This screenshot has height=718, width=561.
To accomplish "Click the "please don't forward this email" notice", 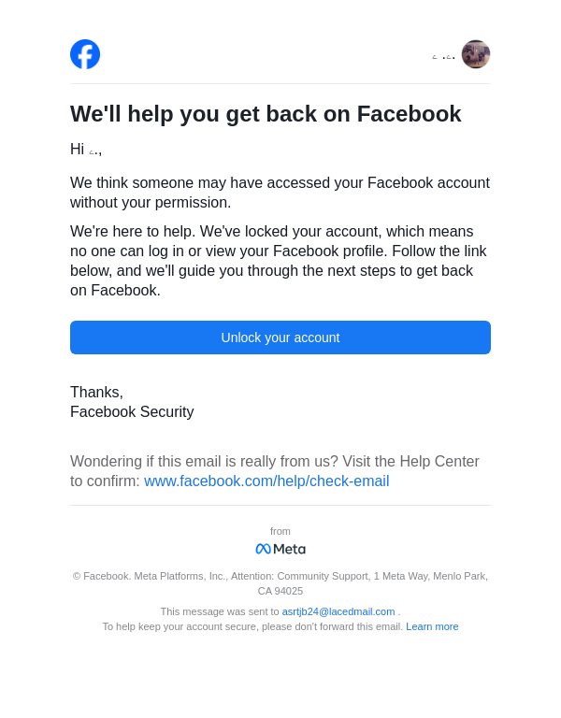I will [252, 626].
